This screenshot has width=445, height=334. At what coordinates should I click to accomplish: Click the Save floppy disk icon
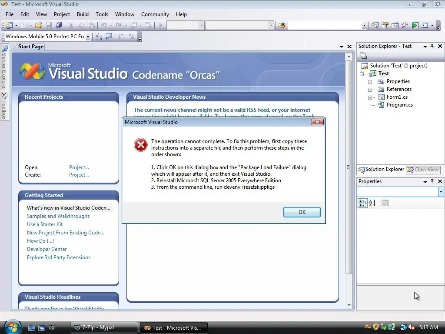pyautogui.click(x=49, y=25)
